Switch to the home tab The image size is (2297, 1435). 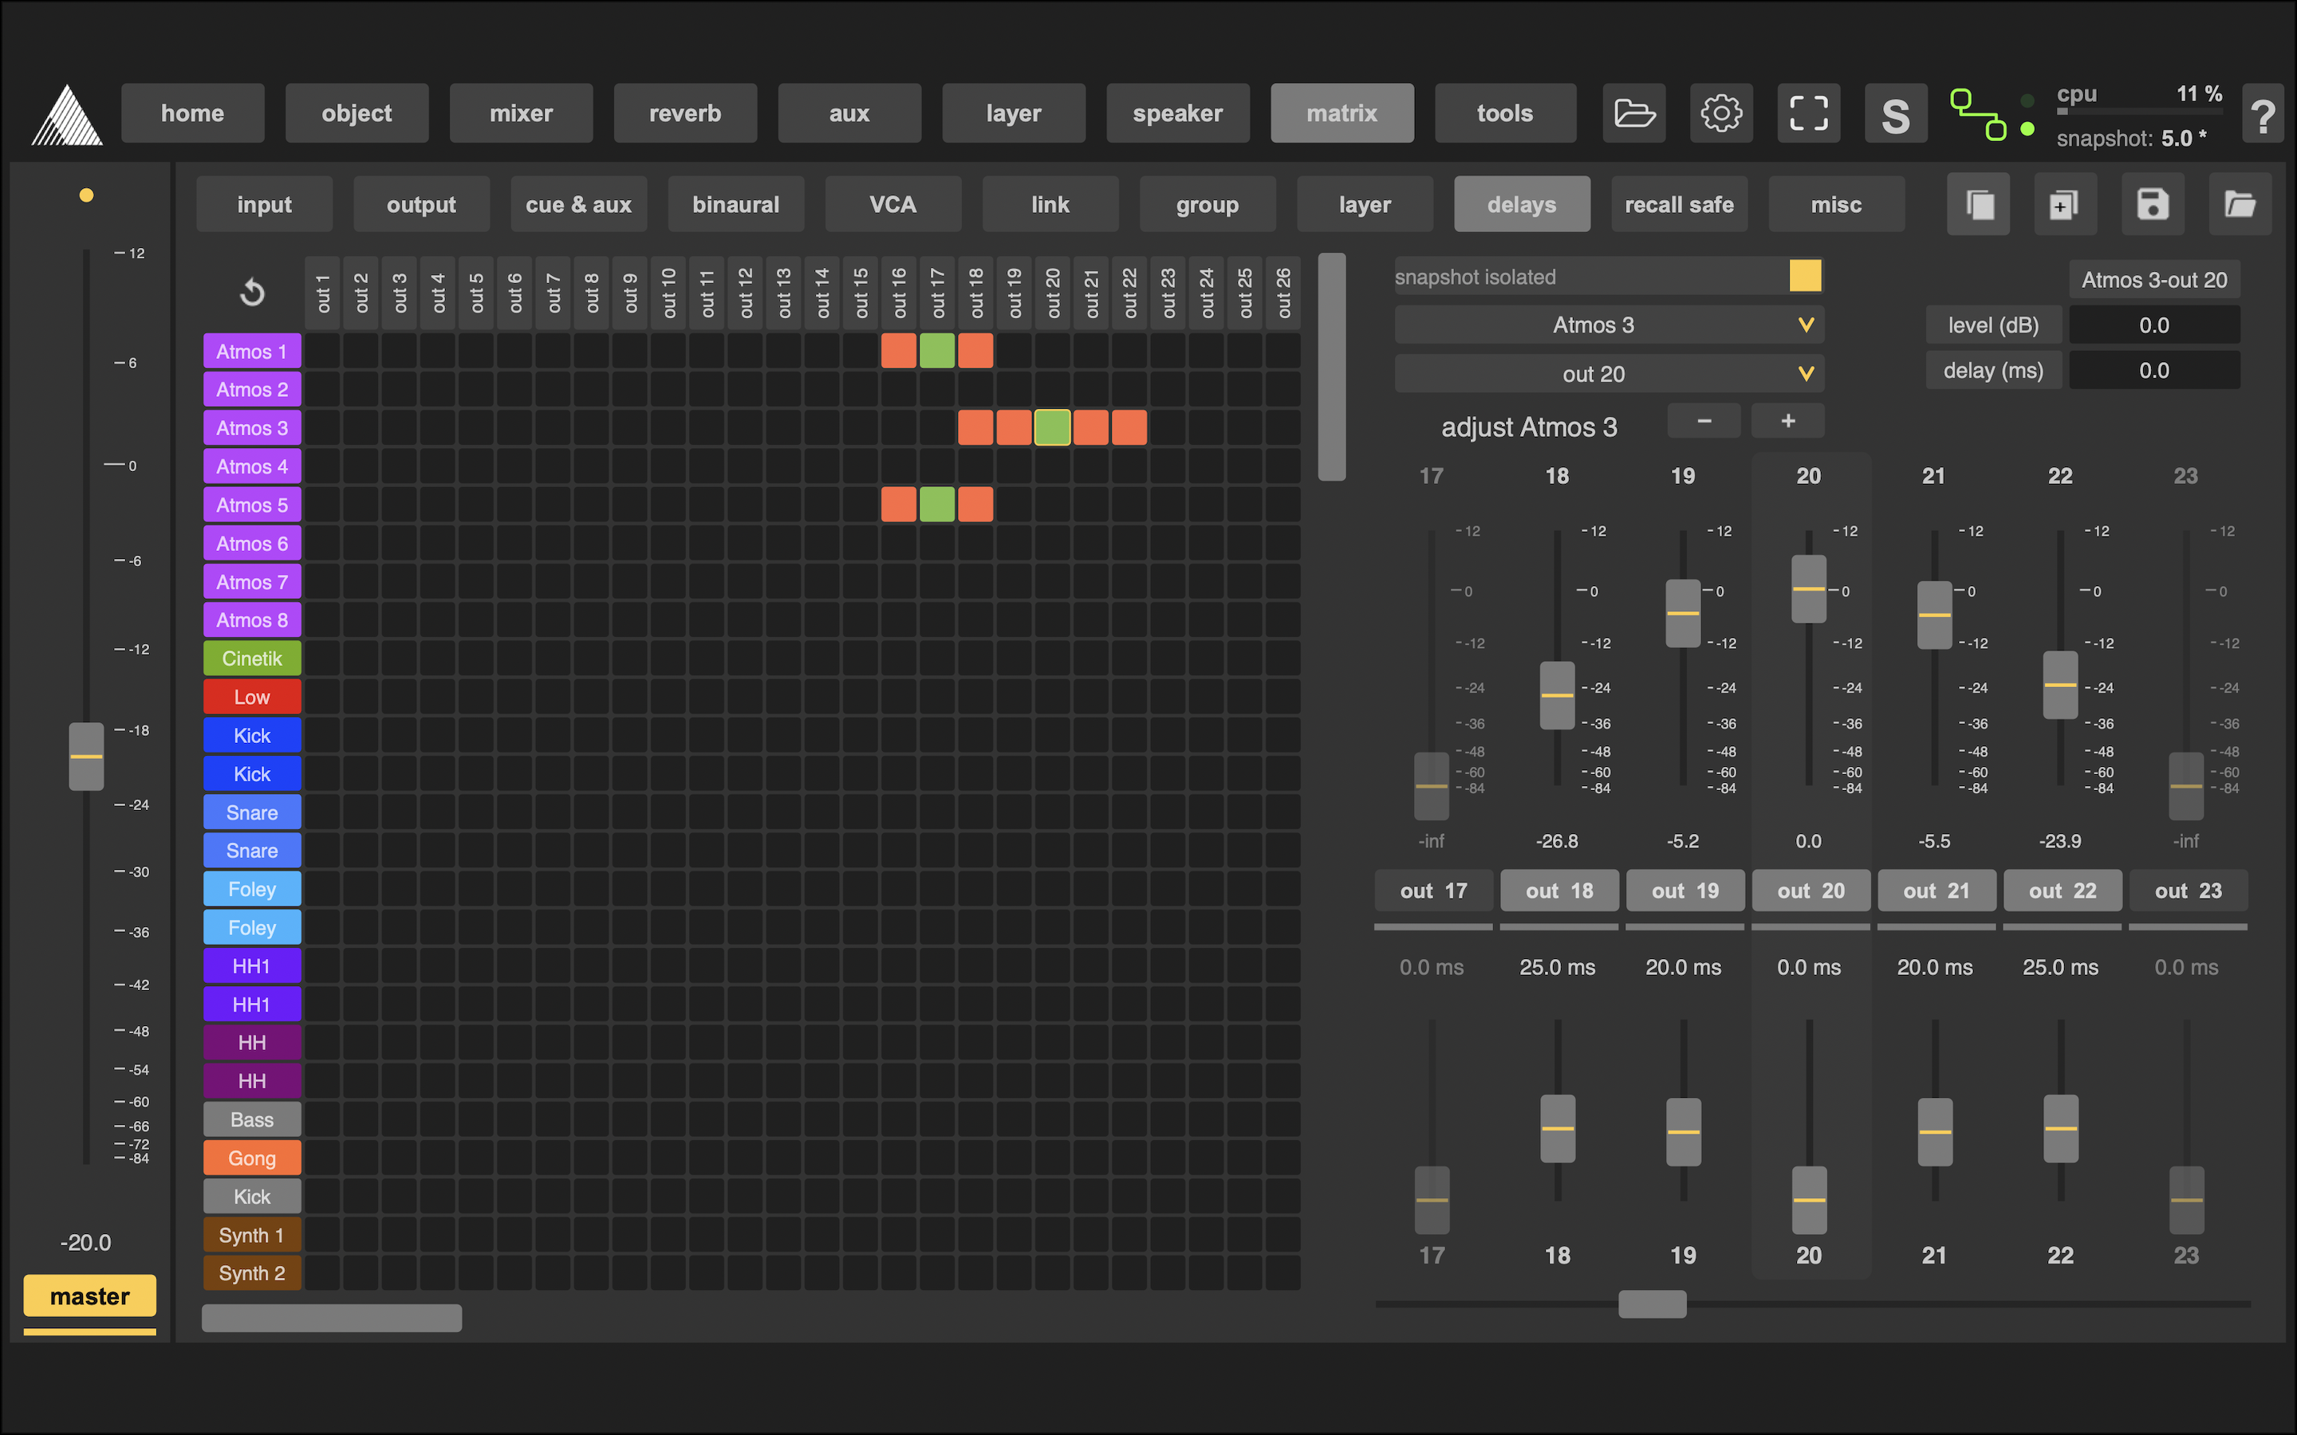coord(193,114)
